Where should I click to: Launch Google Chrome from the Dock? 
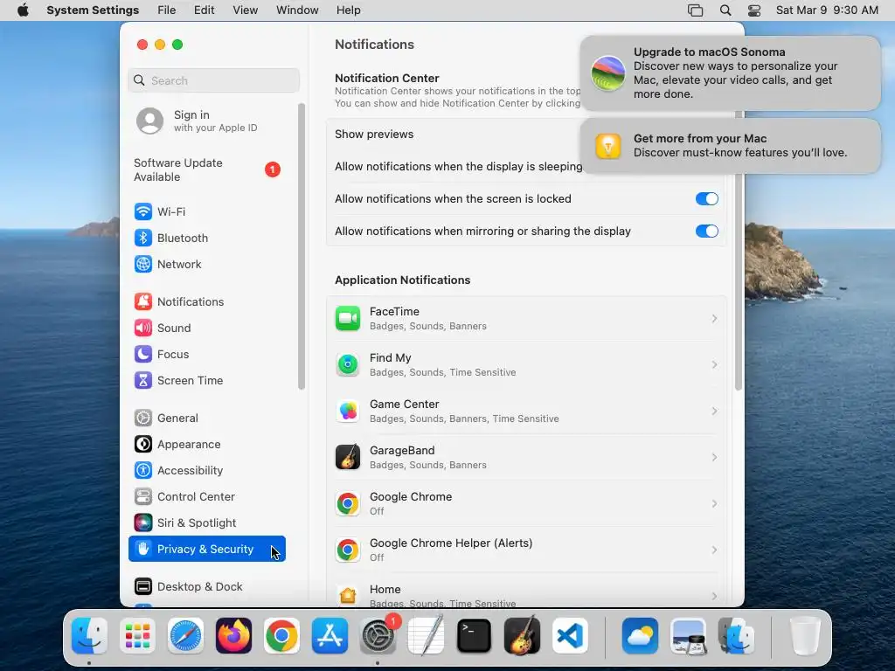[x=281, y=636]
